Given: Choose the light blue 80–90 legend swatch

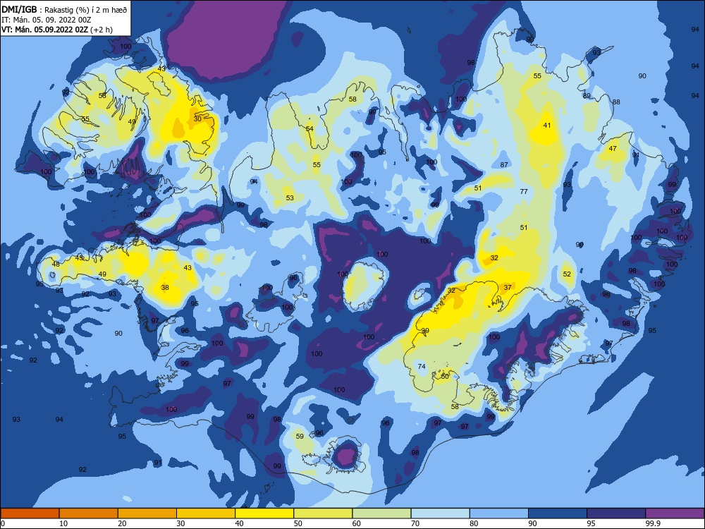Looking at the screenshot, I should point(498,513).
